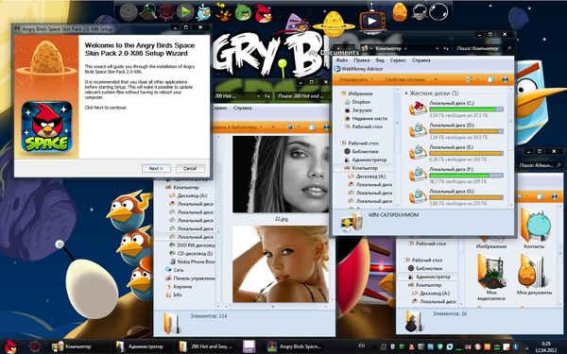This screenshot has width=567, height=354.
Task: Open the Info item in the 200 Hot window sidebar
Action: pos(174,295)
